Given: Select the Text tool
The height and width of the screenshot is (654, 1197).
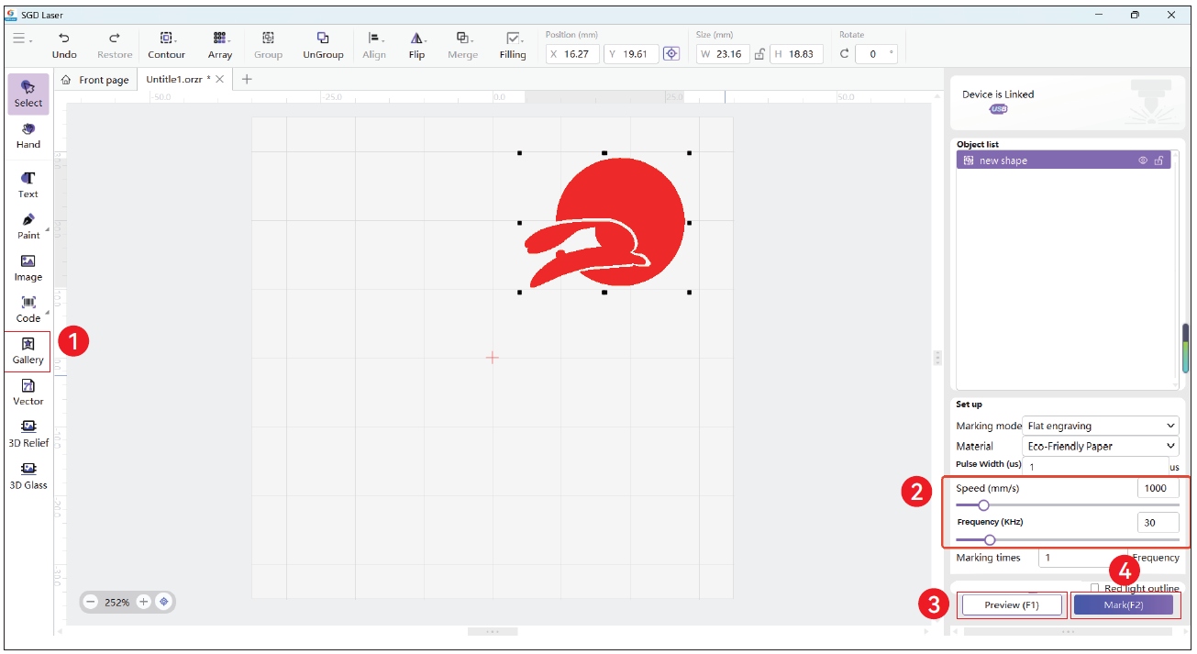Looking at the screenshot, I should tap(28, 183).
